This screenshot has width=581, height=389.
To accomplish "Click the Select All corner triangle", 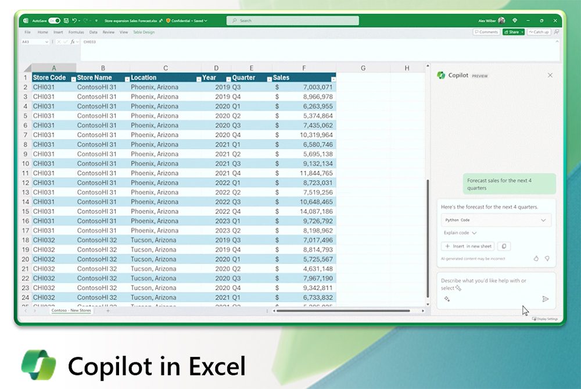I will click(28, 69).
